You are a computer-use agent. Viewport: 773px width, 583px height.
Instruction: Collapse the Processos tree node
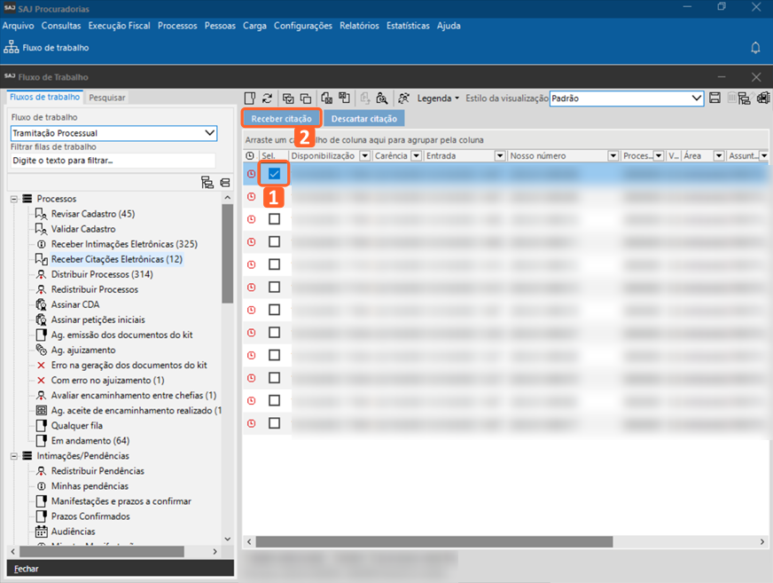pos(15,199)
